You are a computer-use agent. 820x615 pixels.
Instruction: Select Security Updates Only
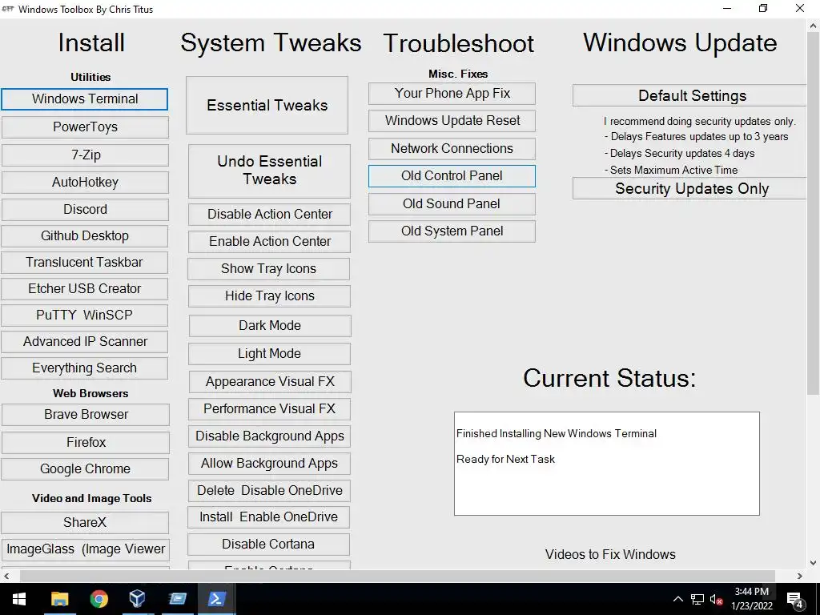click(x=689, y=189)
